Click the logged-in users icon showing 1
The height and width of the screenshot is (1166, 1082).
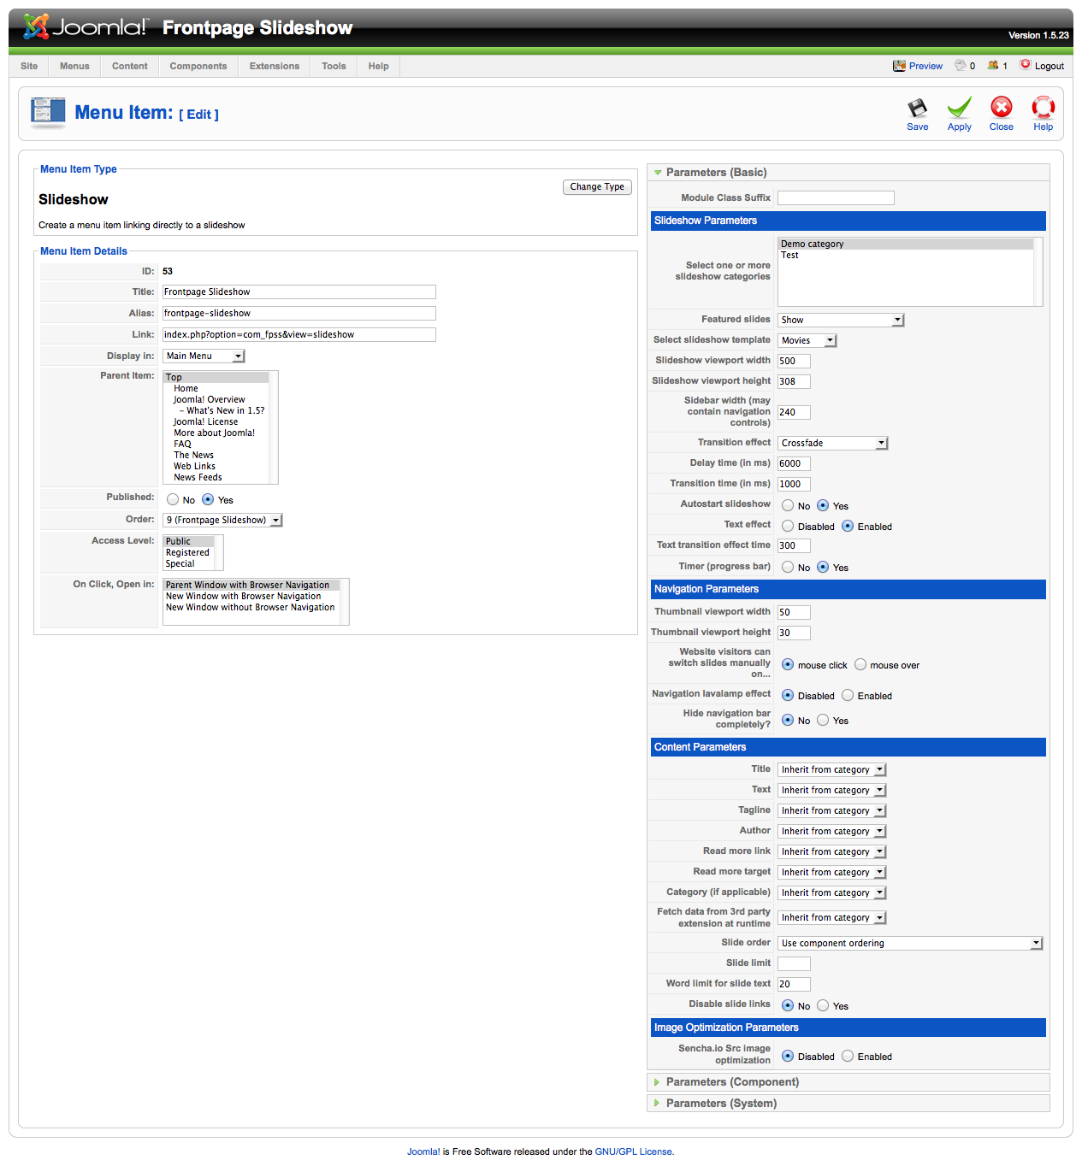pos(993,65)
